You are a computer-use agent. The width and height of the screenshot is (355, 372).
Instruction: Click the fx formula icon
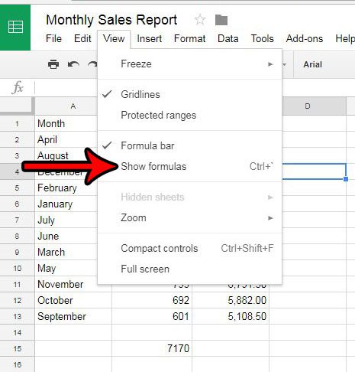click(18, 87)
